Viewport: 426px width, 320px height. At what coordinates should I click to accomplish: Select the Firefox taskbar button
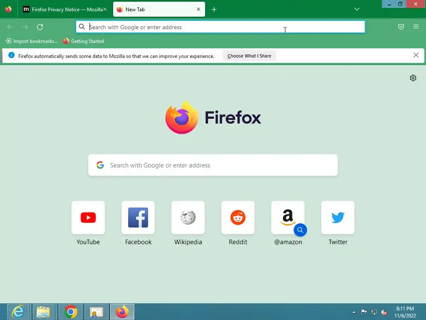coord(122,312)
